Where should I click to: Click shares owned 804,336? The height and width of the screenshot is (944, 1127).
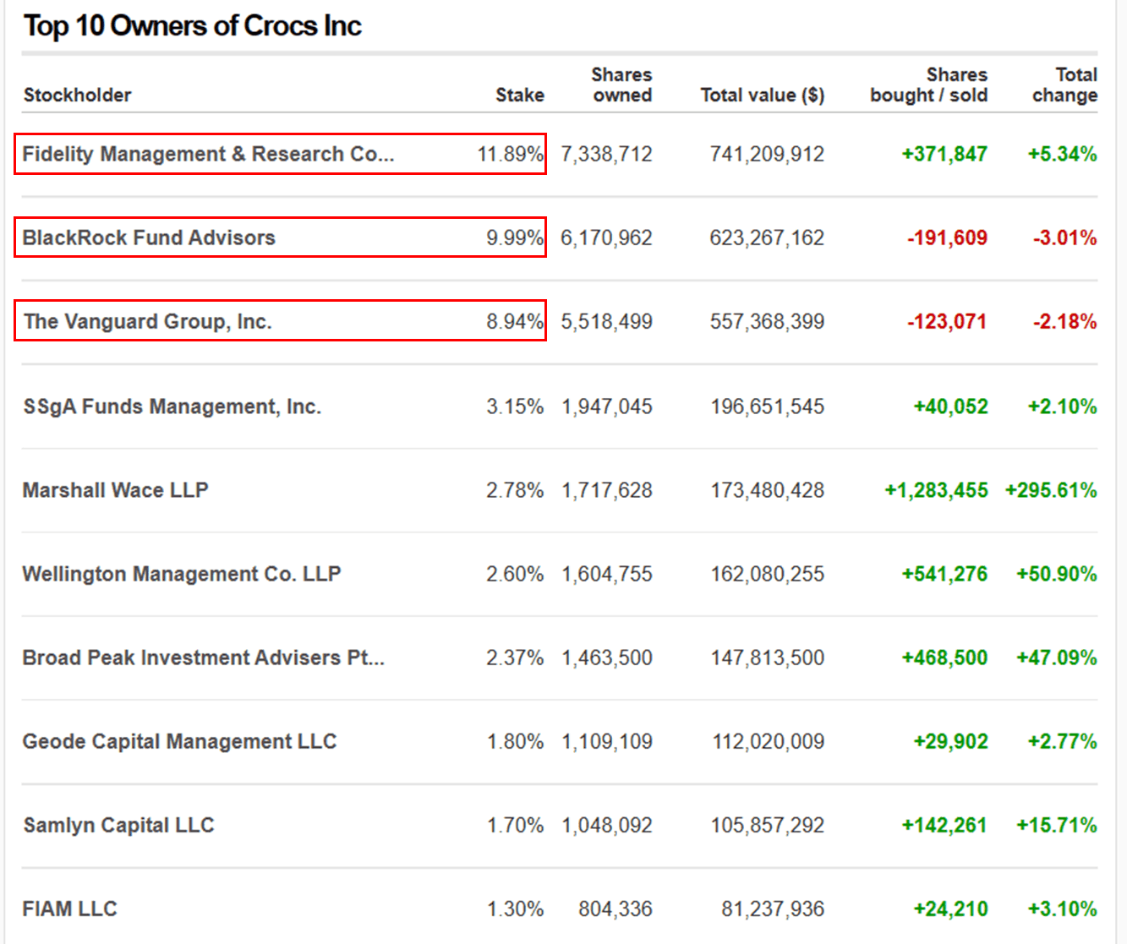pos(615,909)
